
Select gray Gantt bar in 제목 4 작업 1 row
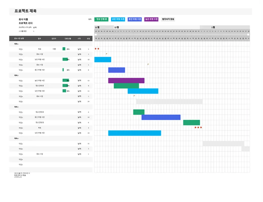click(223, 144)
